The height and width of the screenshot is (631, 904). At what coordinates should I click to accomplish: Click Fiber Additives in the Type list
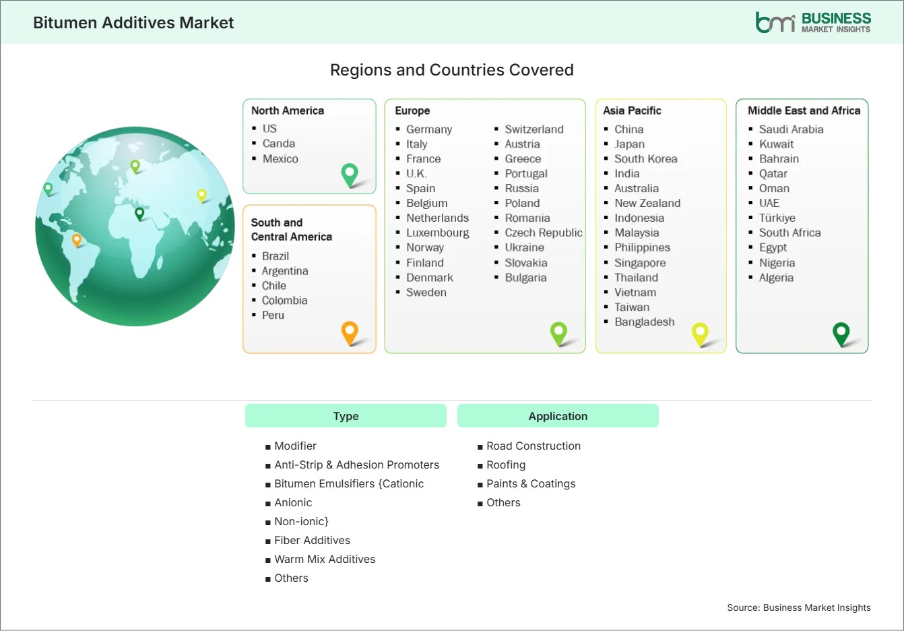[x=312, y=540]
